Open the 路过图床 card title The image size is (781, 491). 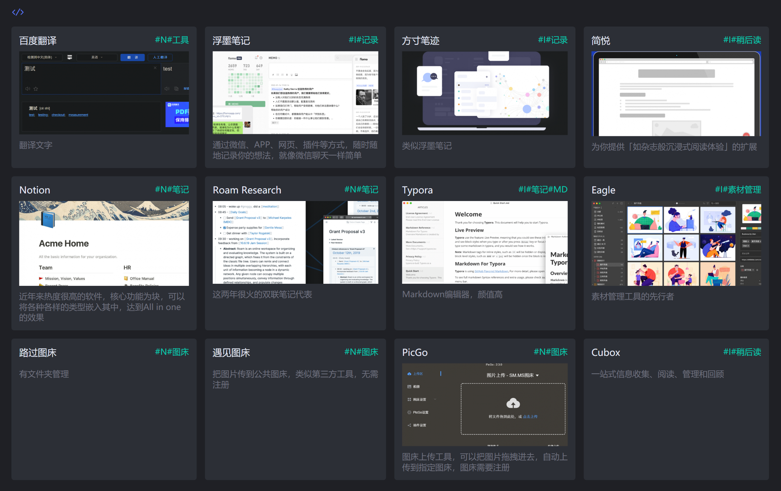pyautogui.click(x=38, y=352)
